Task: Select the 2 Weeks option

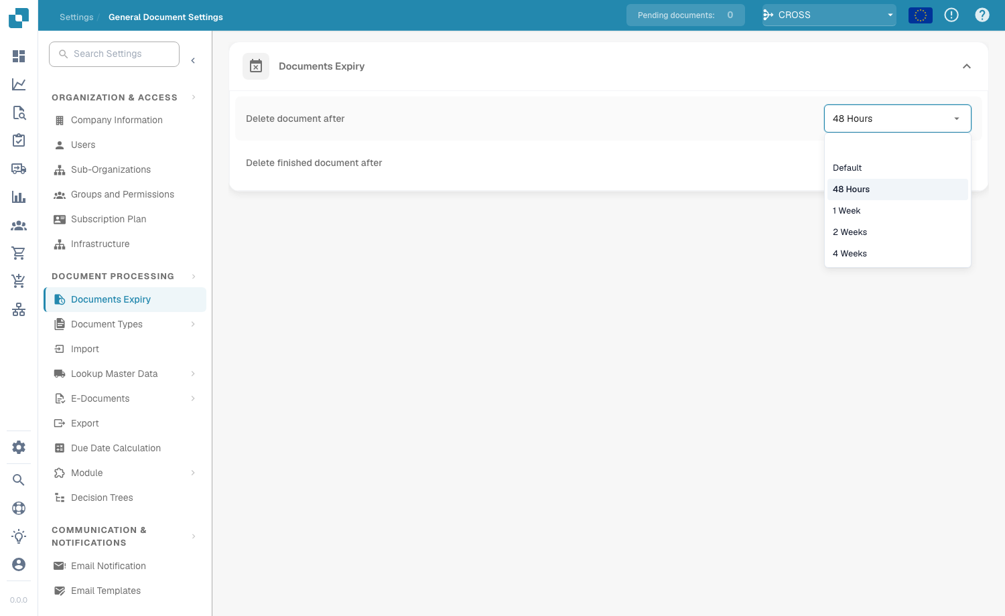Action: click(898, 232)
